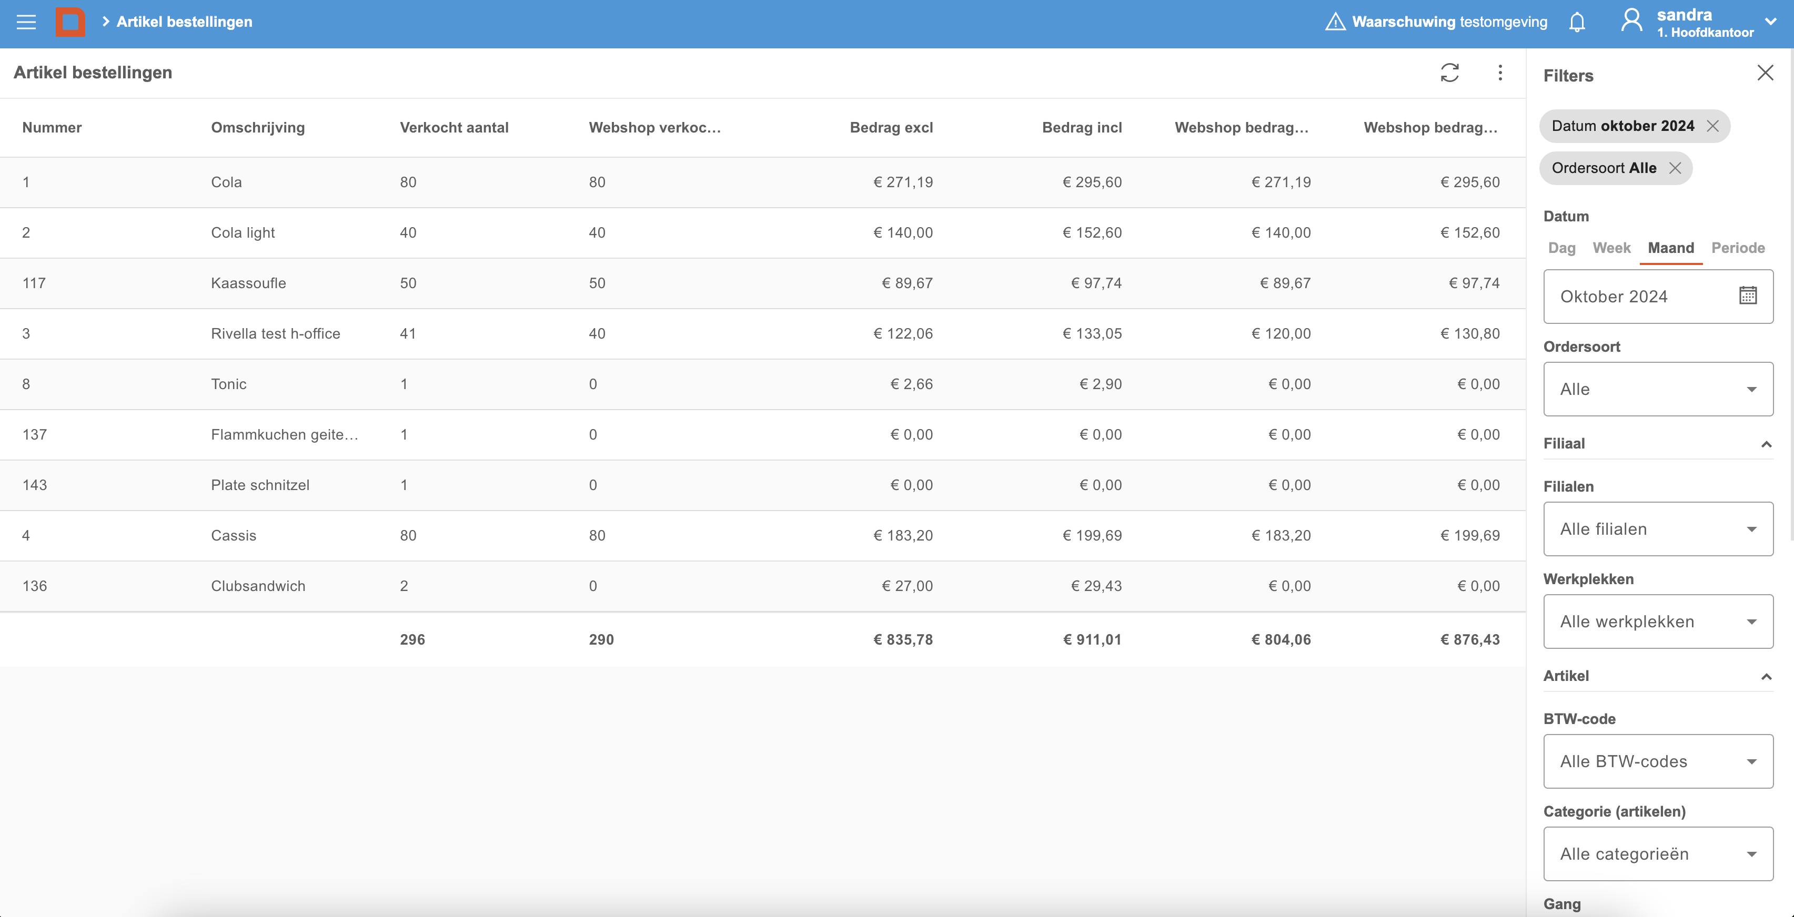Open the three-dot more options menu
The image size is (1794, 917).
[1500, 73]
